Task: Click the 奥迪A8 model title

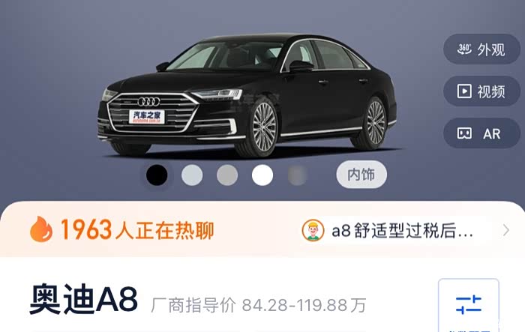Action: coord(84,299)
